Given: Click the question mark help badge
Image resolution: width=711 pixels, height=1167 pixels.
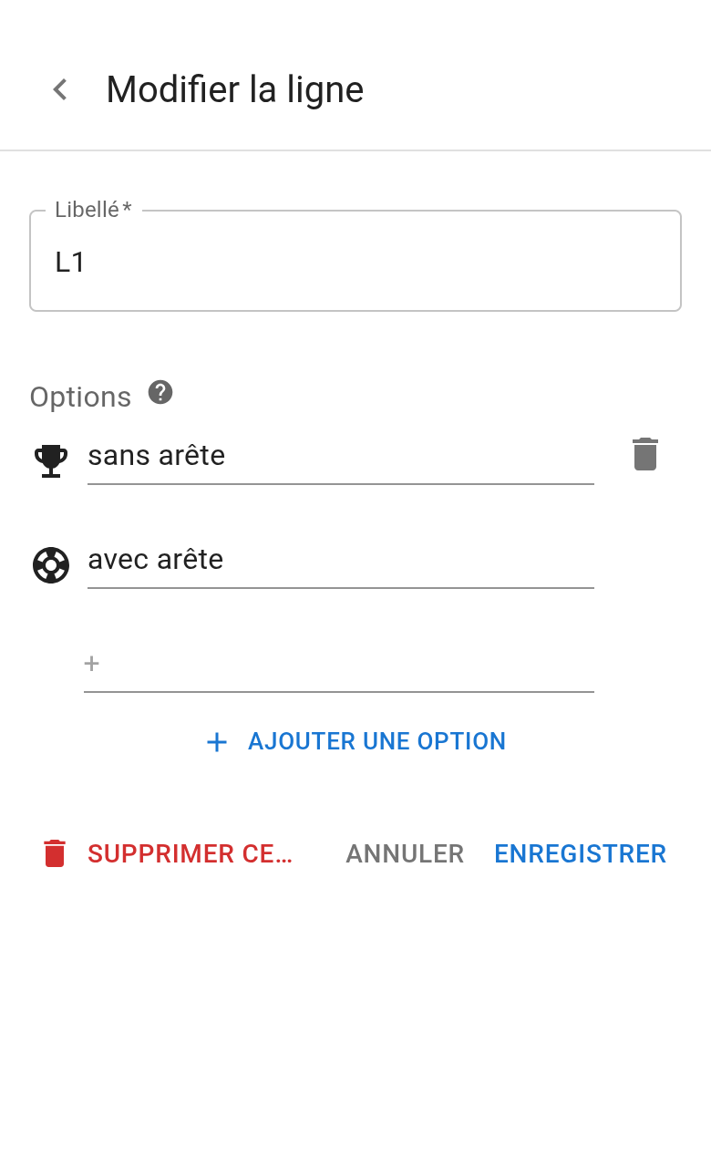Looking at the screenshot, I should [x=160, y=393].
